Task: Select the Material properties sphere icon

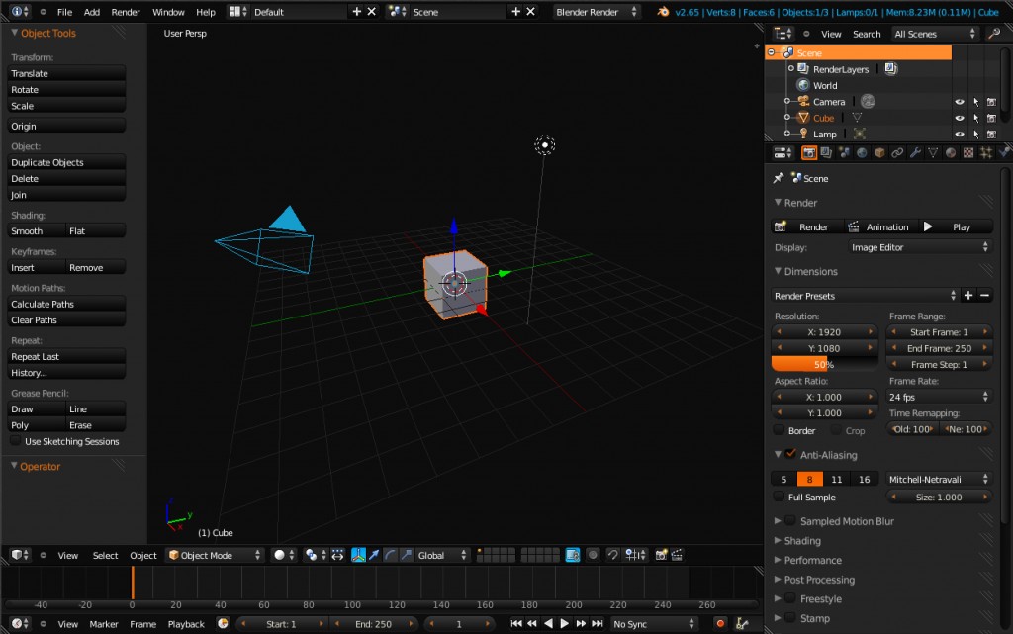Action: (x=953, y=152)
